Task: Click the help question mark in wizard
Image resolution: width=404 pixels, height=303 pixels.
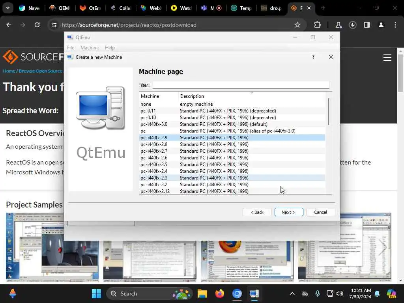Action: (313, 57)
